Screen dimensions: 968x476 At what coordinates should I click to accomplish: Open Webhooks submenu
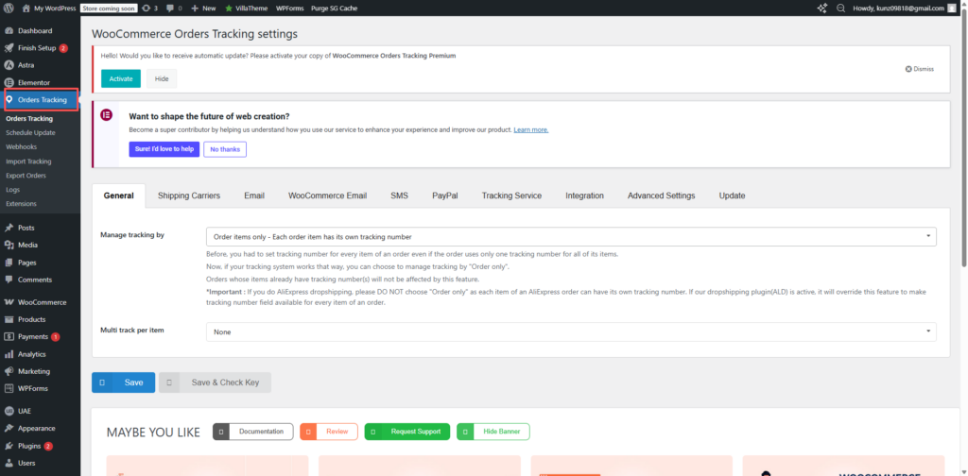[x=21, y=146]
